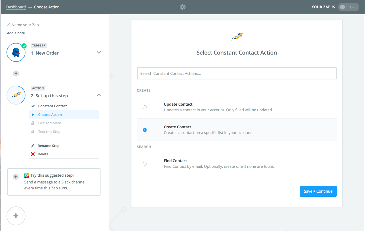Click Delete step option

[x=43, y=154]
